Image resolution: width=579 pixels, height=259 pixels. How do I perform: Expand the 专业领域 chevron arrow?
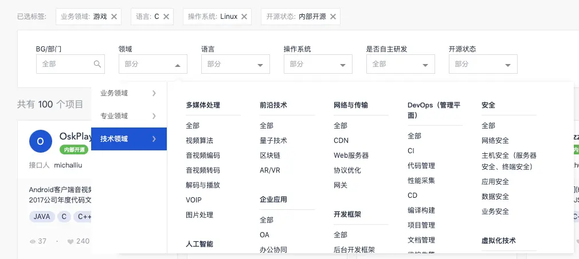tap(154, 116)
